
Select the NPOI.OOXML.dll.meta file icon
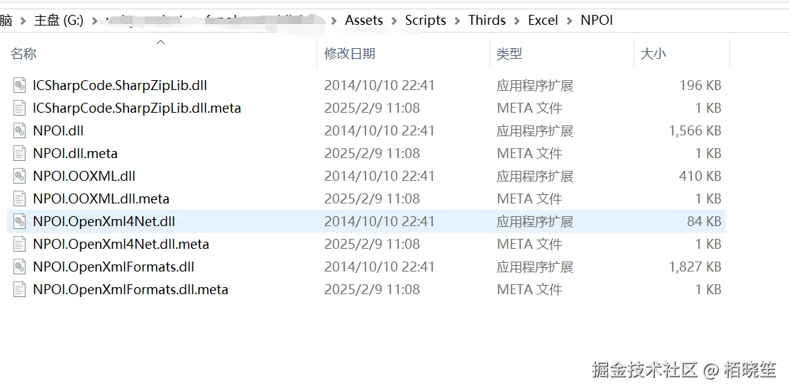[19, 198]
